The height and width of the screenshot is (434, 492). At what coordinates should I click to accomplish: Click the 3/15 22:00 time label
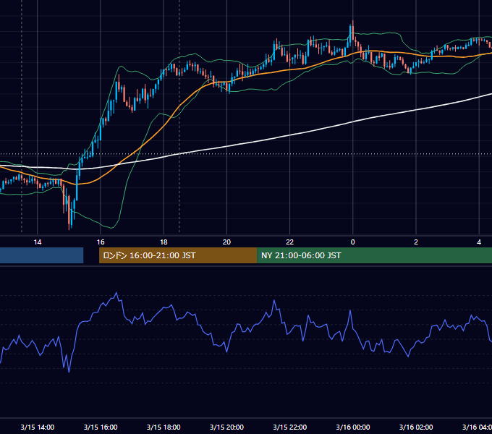click(289, 427)
